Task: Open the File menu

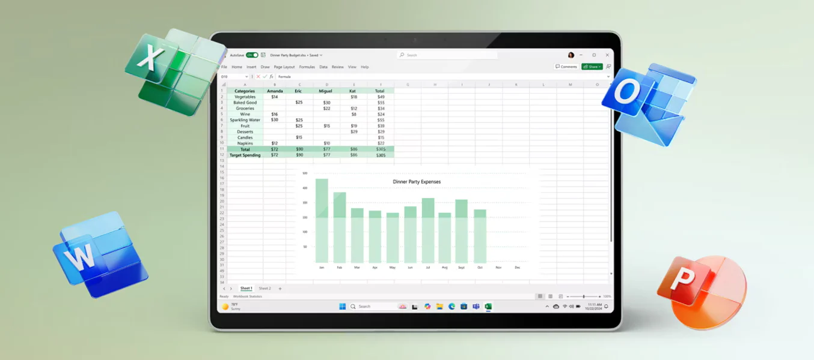Action: pos(224,67)
